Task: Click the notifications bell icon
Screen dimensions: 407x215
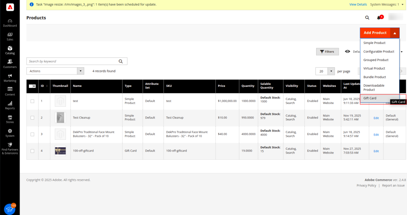Action: (x=379, y=18)
